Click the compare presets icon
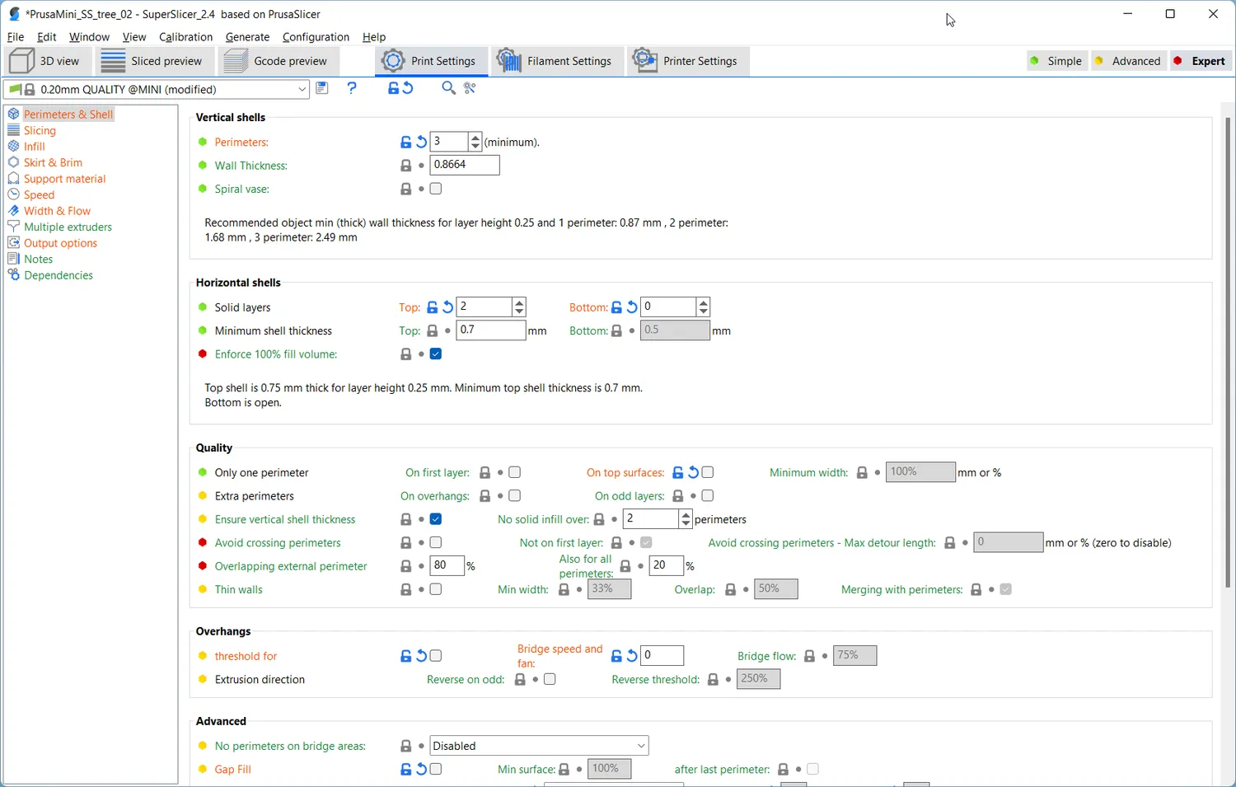The height and width of the screenshot is (787, 1236). tap(471, 88)
